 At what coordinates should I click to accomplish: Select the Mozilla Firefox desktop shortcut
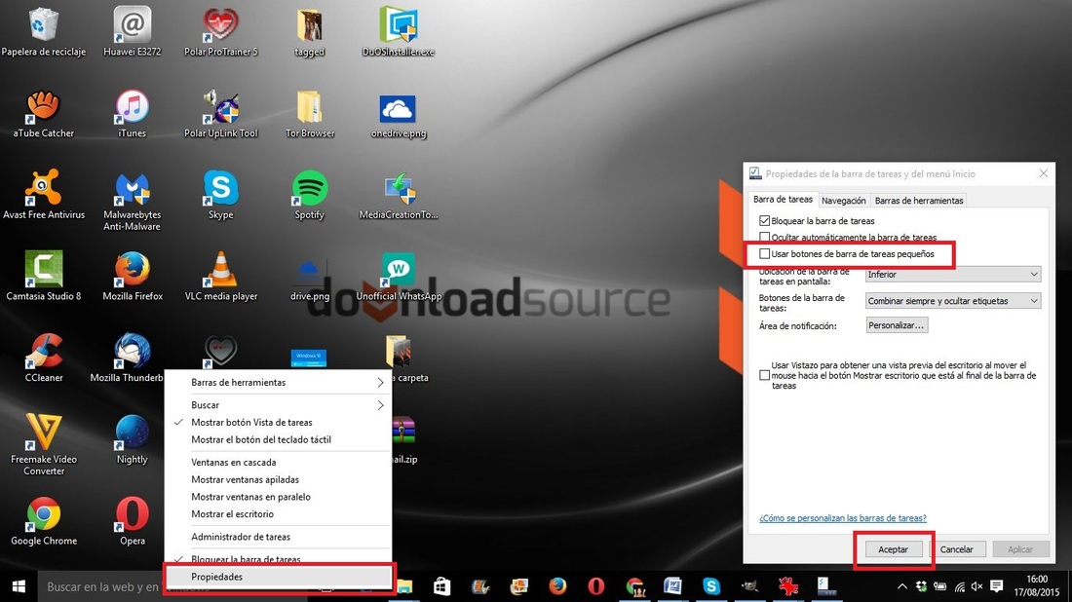[132, 276]
